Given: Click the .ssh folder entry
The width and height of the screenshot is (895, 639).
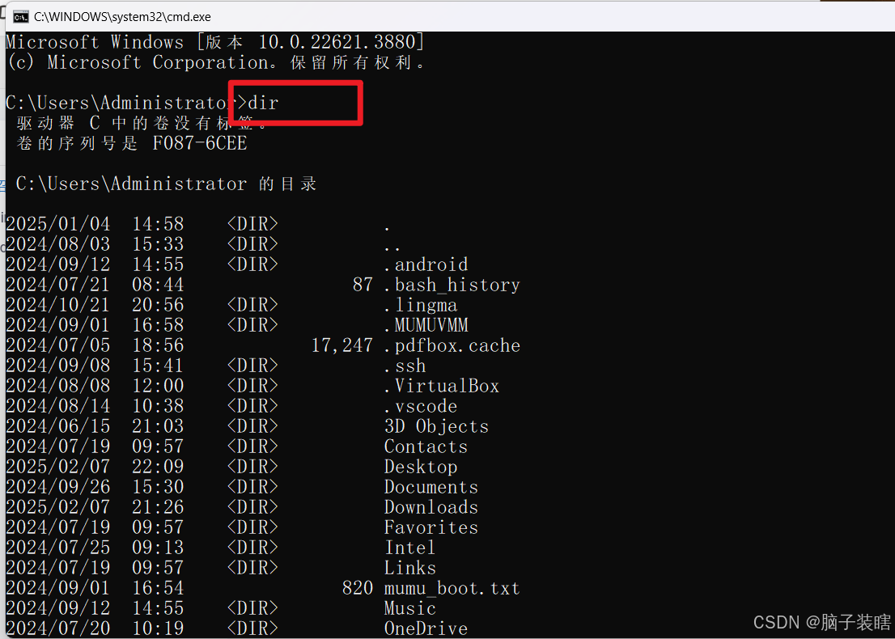Looking at the screenshot, I should tap(404, 366).
